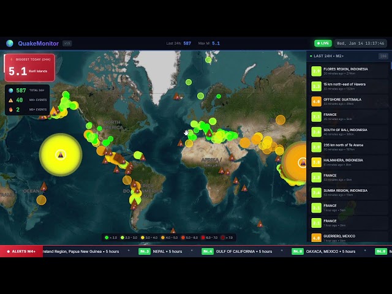Click the green < 2.0 legend swatch
Screen dimensions: 392x294
pyautogui.click(x=107, y=238)
